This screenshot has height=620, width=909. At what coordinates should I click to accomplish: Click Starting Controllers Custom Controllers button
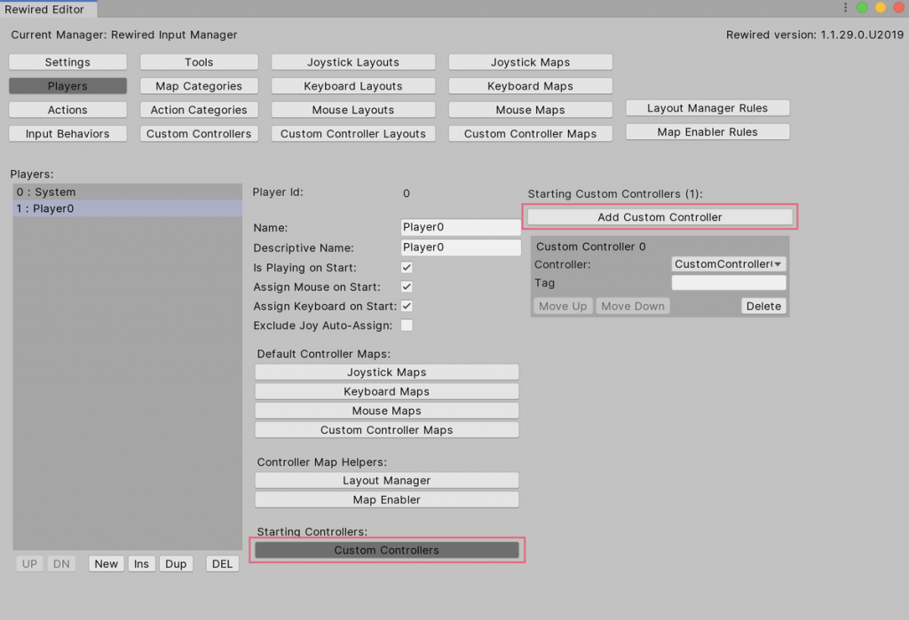[x=387, y=550]
